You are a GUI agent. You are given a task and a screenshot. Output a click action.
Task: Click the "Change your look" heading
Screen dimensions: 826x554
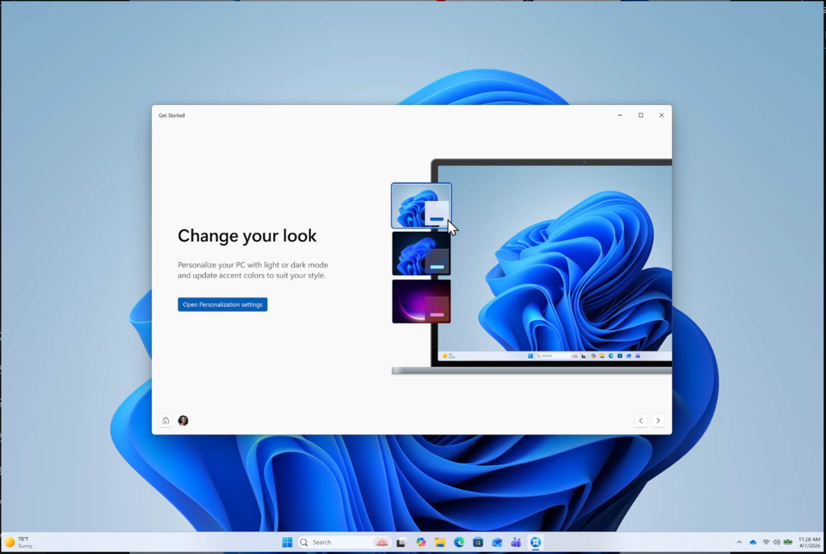pos(247,236)
